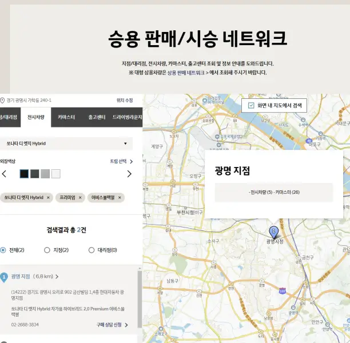Image resolution: width=350 pixels, height=343 pixels.
Task: Select the dark gray exterior color swatch
Action: click(34, 174)
